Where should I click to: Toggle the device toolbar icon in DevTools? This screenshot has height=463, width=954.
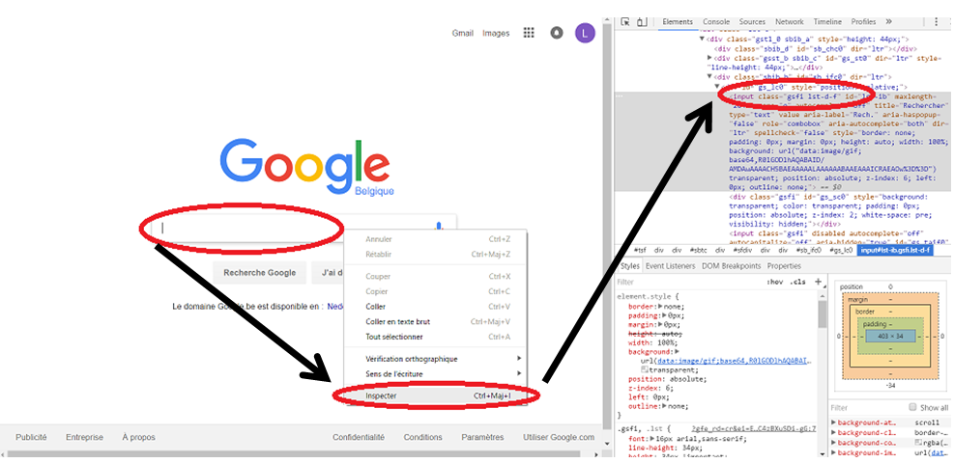[642, 22]
